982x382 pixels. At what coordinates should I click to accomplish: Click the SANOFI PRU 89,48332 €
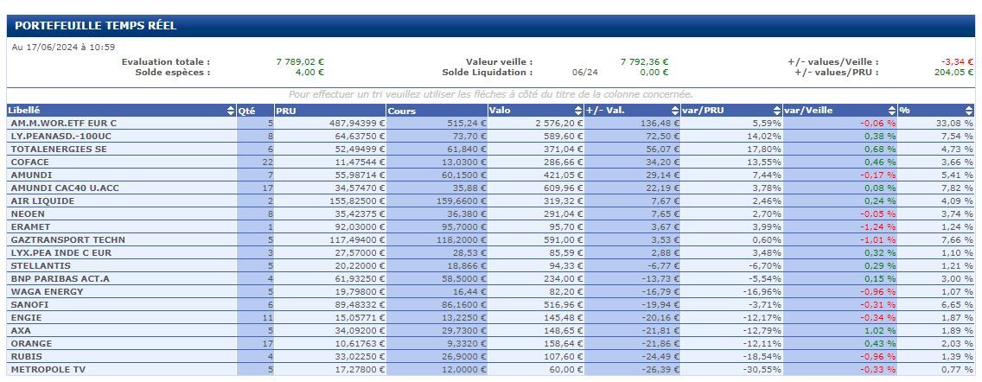pyautogui.click(x=359, y=304)
